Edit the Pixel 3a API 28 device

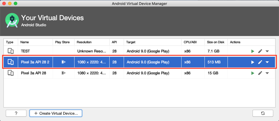(260, 73)
